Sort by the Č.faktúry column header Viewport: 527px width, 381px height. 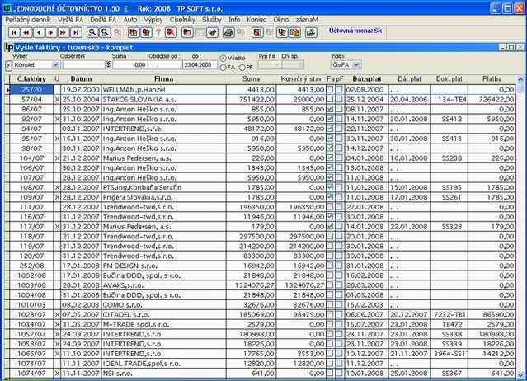[31, 79]
